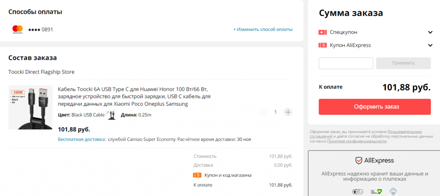Click Изменить способ оплаты link
This screenshot has width=440, height=196.
pos(263,29)
